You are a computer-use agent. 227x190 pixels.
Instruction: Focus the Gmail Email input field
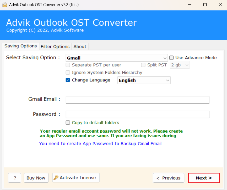[138, 100]
